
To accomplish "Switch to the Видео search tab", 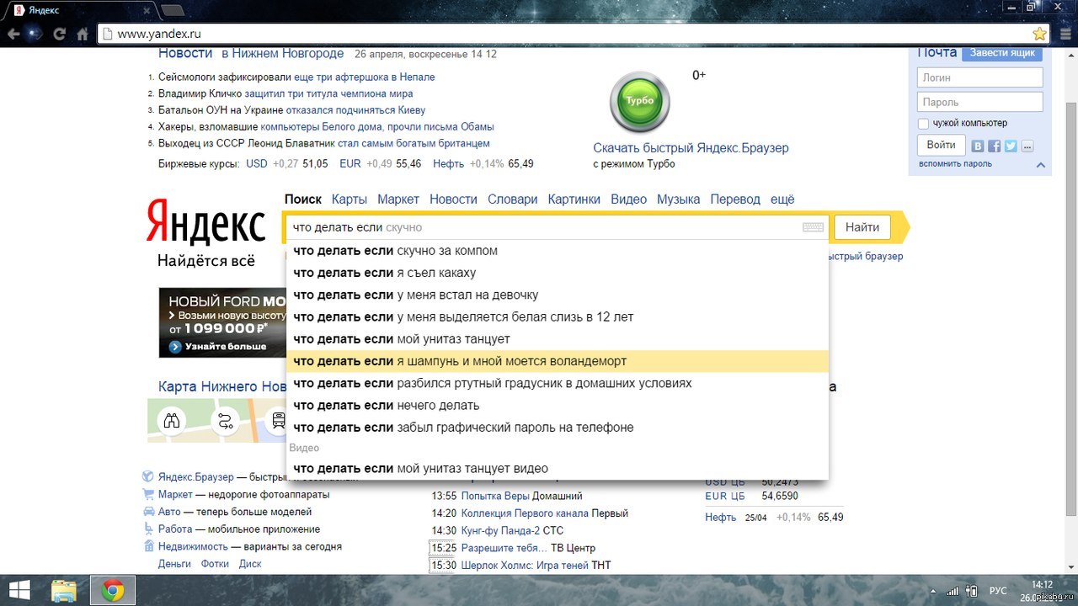I will coord(628,199).
